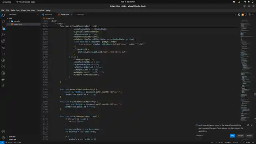Viewport: 256px width, 144px height.
Task: Click the sticky scroll isValidRange header line
Action: 79,26
